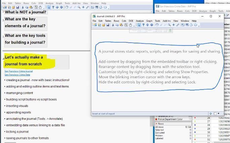Select the Magnifier tool in the left journal toolbar
The height and width of the screenshot is (143, 230).
pyautogui.click(x=79, y=7)
